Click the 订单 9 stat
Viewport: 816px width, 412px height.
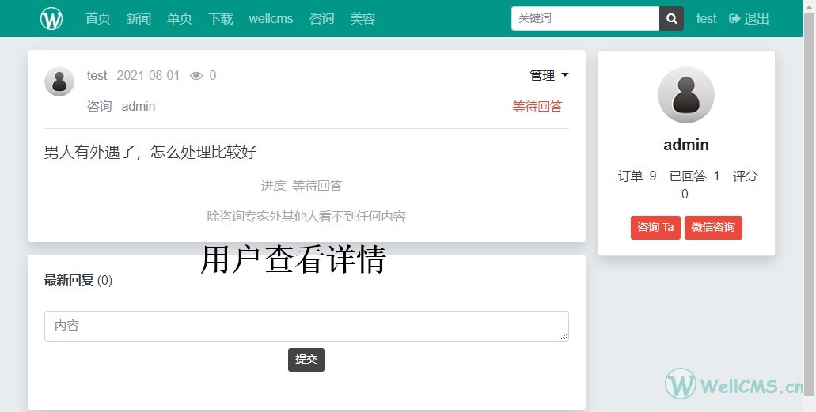[637, 176]
